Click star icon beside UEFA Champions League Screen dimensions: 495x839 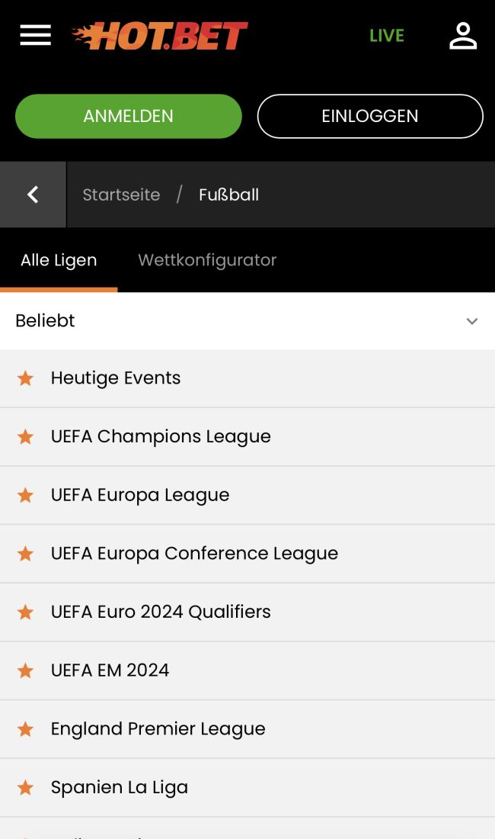26,437
